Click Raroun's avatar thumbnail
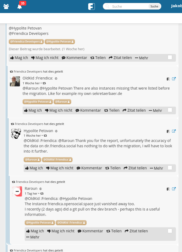This screenshot has width=182, height=252. pos(17,191)
